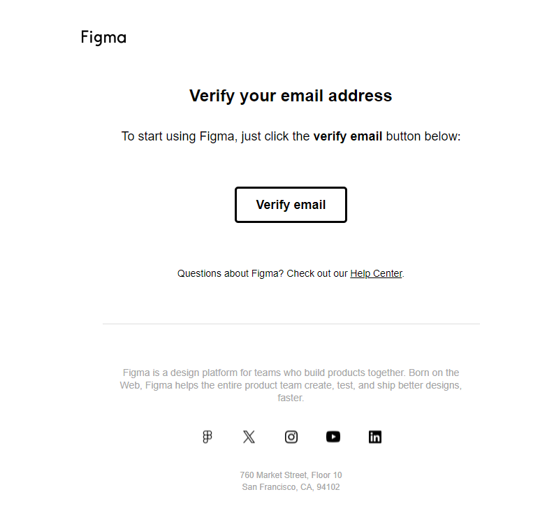The image size is (547, 520).
Task: Click the 'button below:' text
Action: point(423,136)
